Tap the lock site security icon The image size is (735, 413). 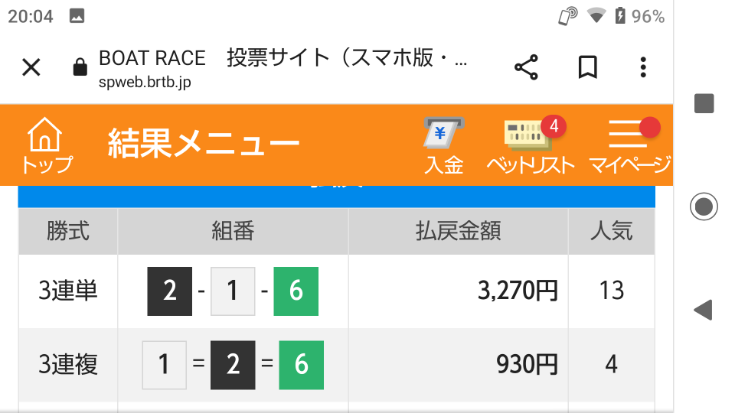80,68
